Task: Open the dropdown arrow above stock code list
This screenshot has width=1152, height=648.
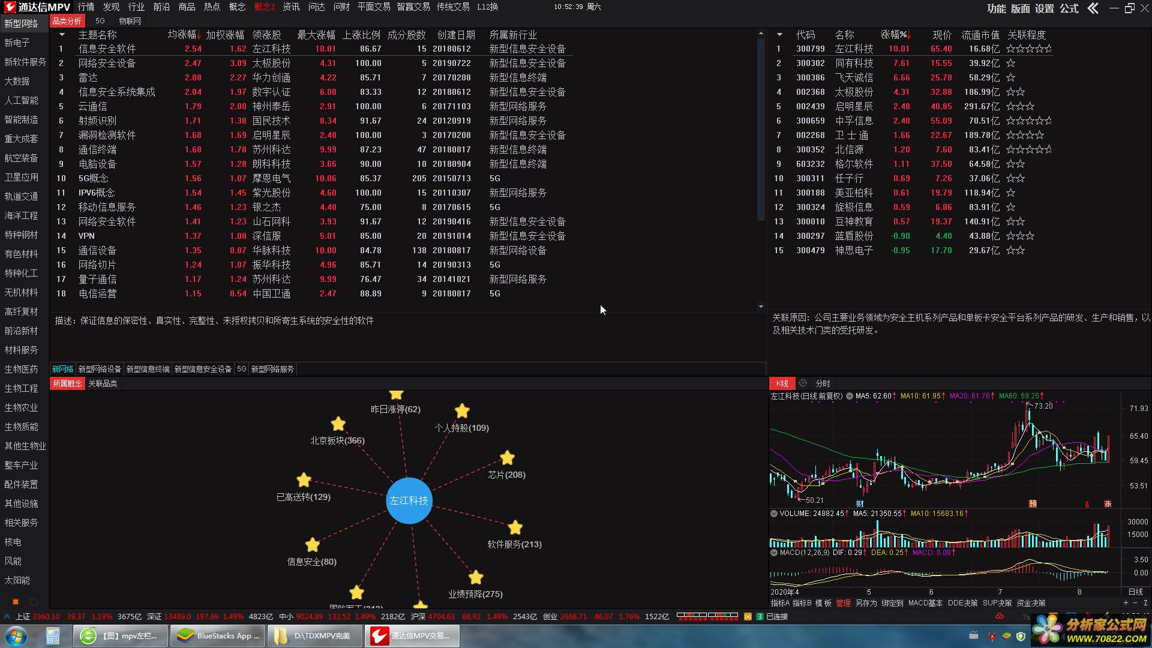Action: pyautogui.click(x=779, y=35)
